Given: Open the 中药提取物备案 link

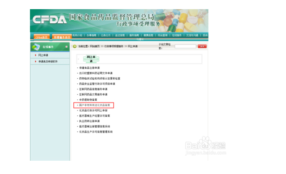Looking at the screenshot, I should point(88,100).
